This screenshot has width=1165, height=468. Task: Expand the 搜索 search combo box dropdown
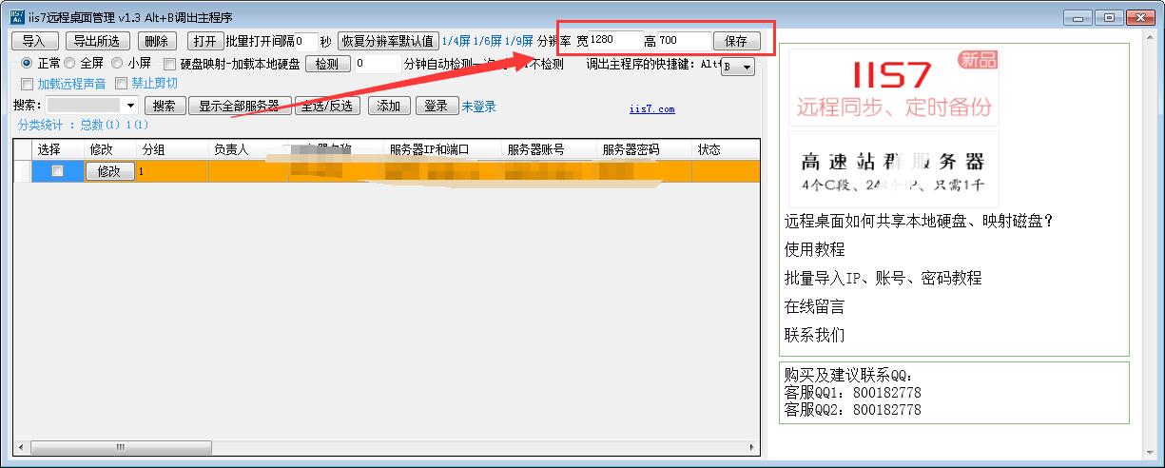tap(131, 106)
